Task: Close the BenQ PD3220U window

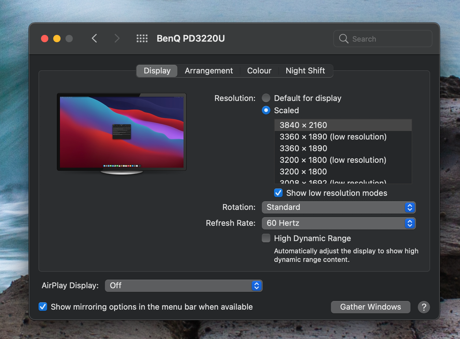Action: pos(45,39)
